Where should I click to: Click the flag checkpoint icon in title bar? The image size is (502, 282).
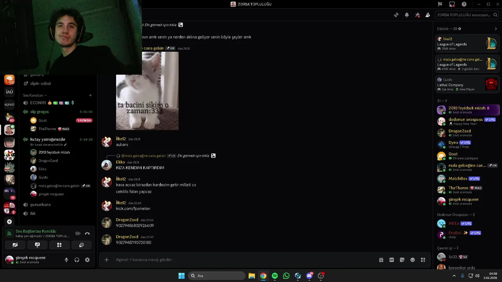click(440, 4)
